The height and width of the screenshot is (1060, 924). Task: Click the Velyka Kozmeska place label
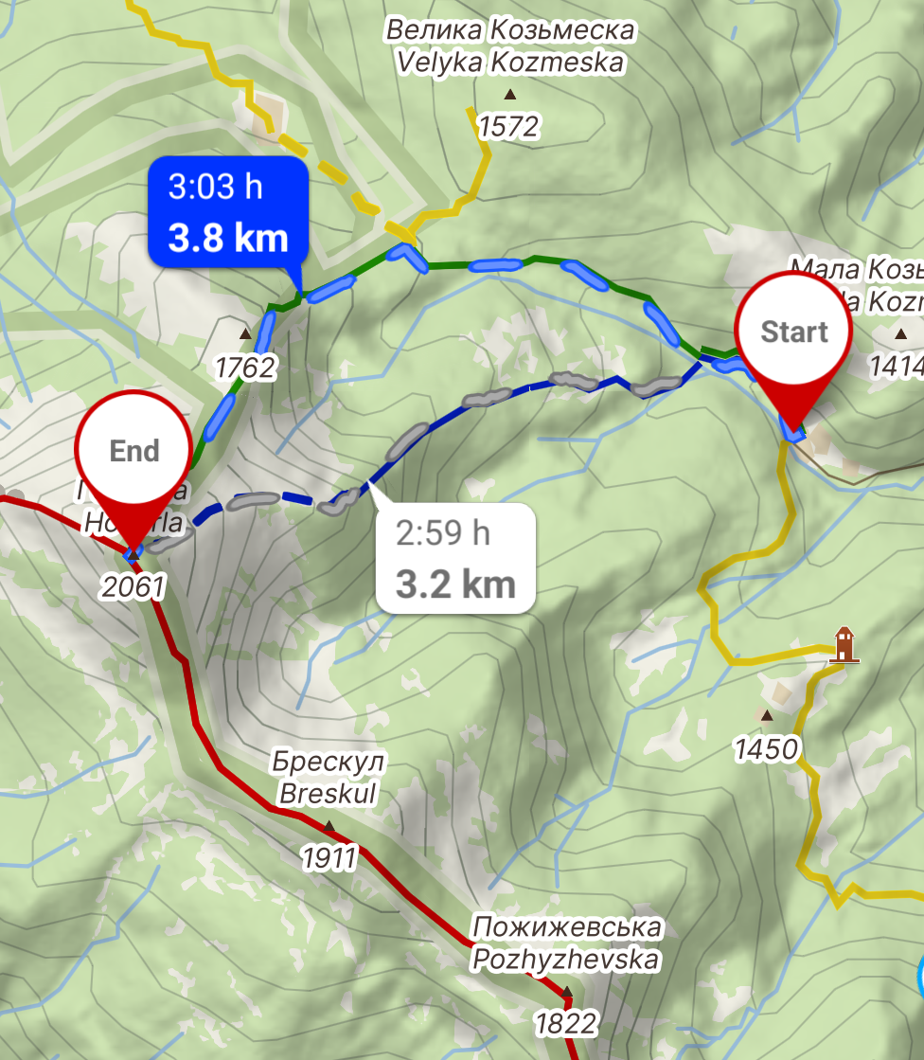(x=510, y=46)
